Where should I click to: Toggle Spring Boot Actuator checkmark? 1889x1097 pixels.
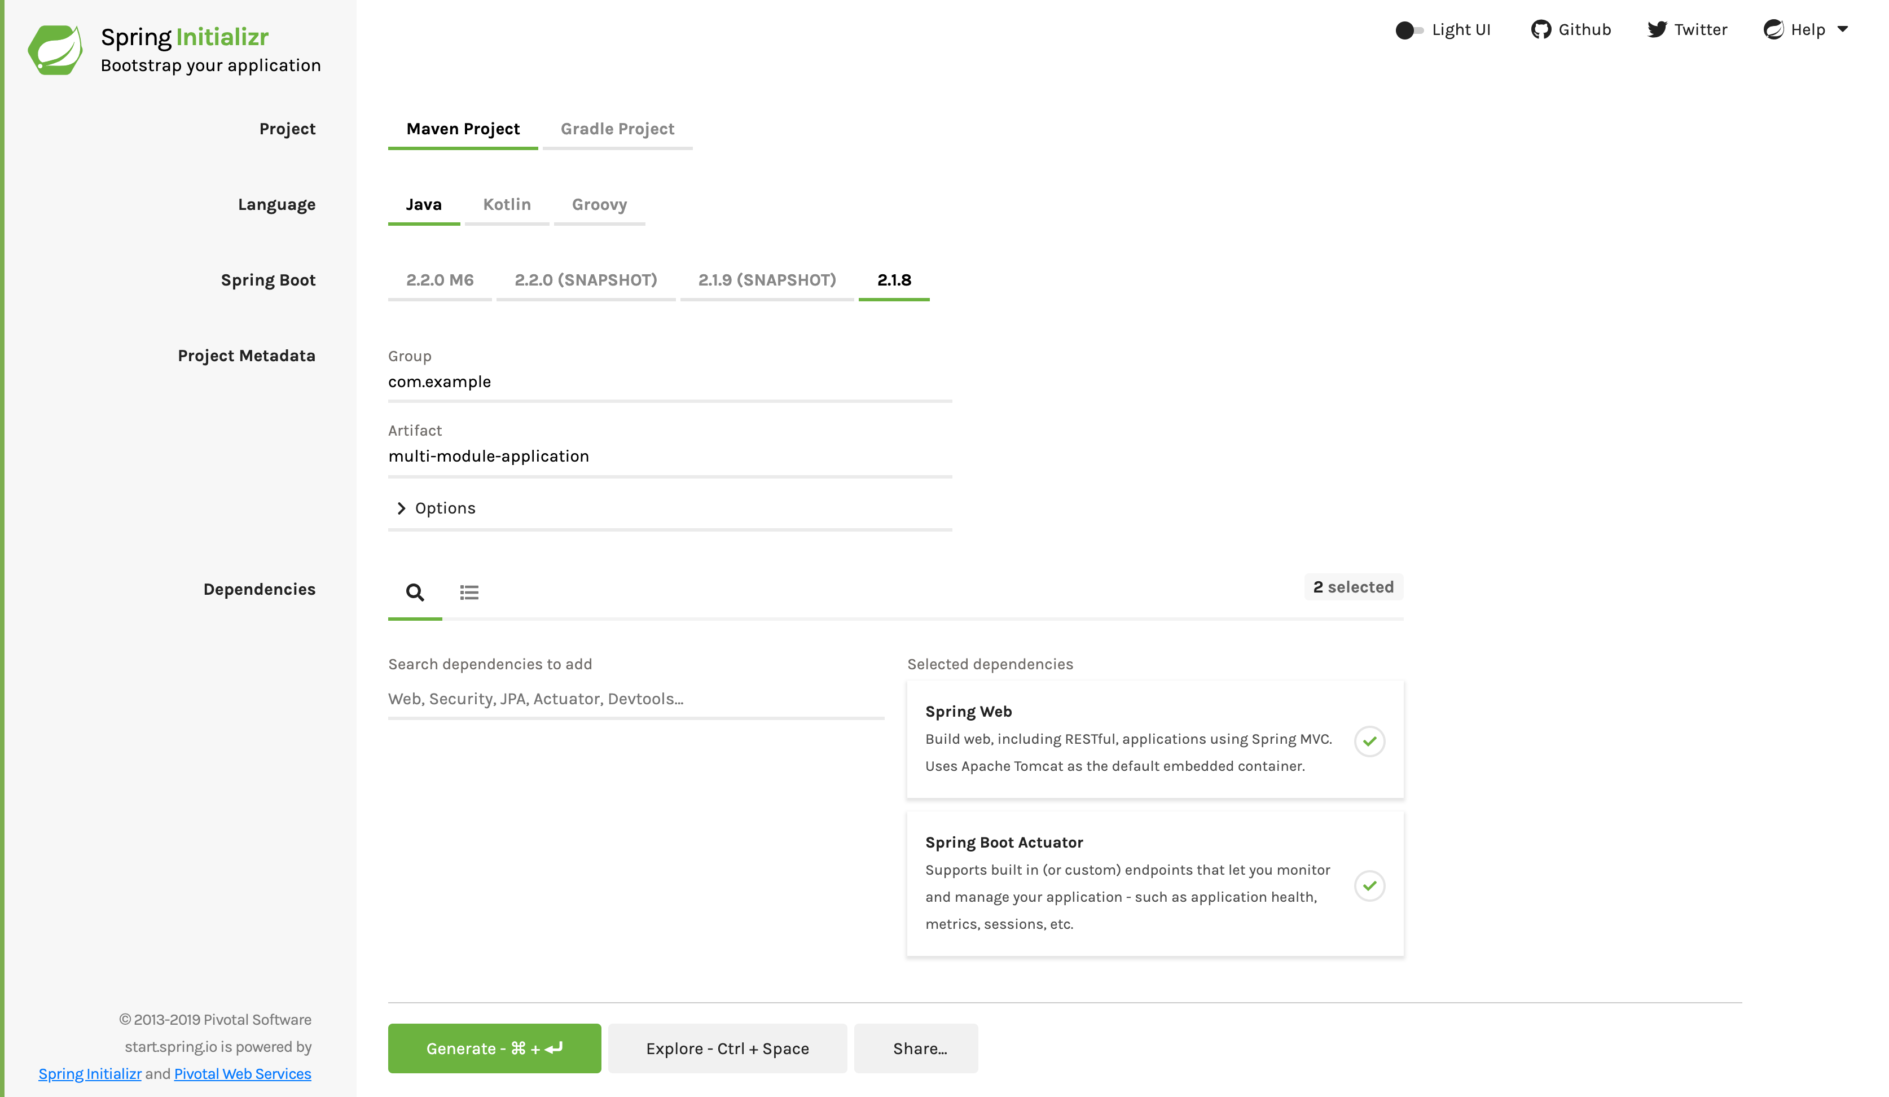(x=1369, y=884)
